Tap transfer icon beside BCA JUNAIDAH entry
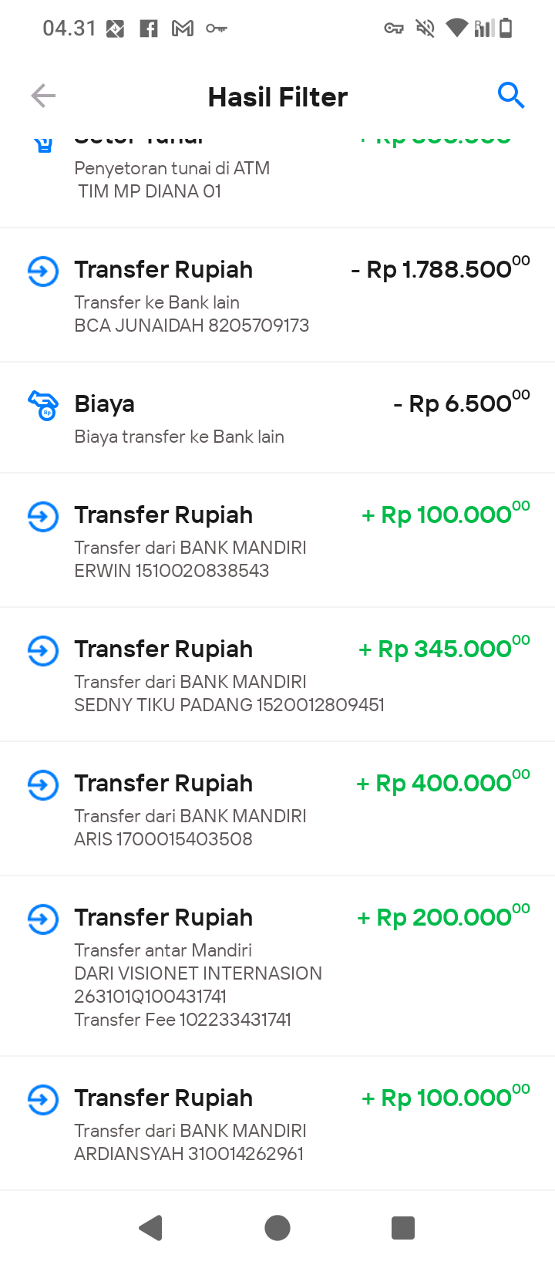The width and height of the screenshot is (555, 1265). (43, 272)
